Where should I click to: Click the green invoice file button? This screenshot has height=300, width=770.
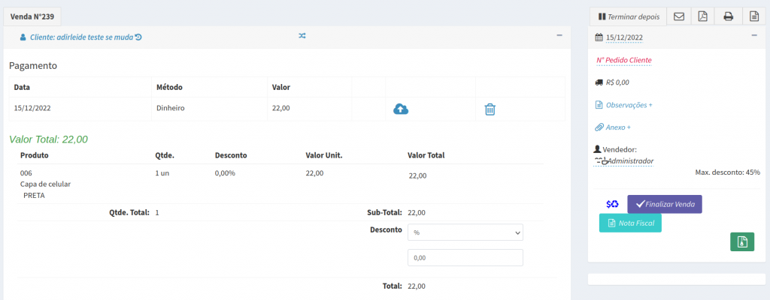[742, 241]
